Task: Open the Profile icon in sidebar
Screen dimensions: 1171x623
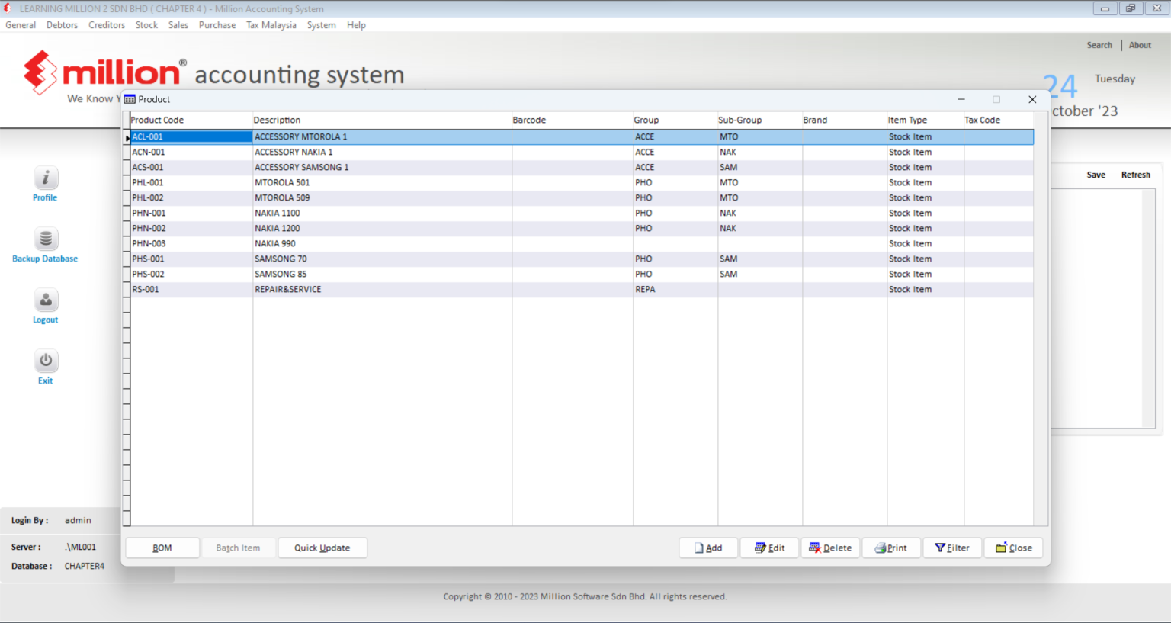Action: (46, 178)
